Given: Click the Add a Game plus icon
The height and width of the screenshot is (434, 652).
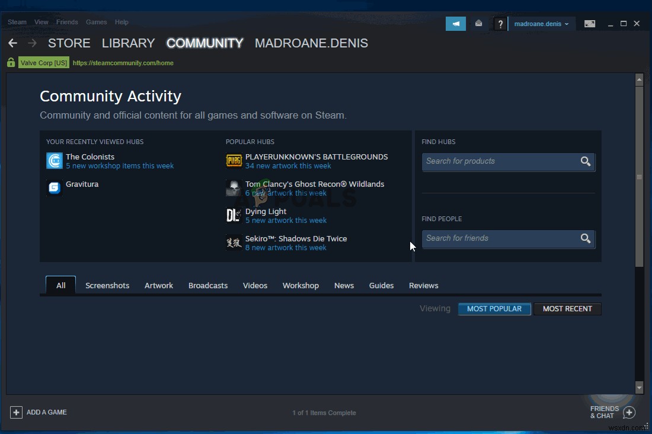Looking at the screenshot, I should [16, 413].
